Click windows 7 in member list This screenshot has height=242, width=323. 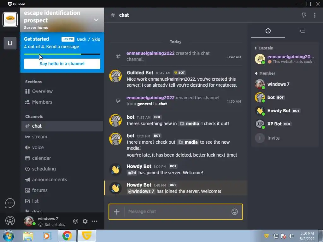point(285,84)
